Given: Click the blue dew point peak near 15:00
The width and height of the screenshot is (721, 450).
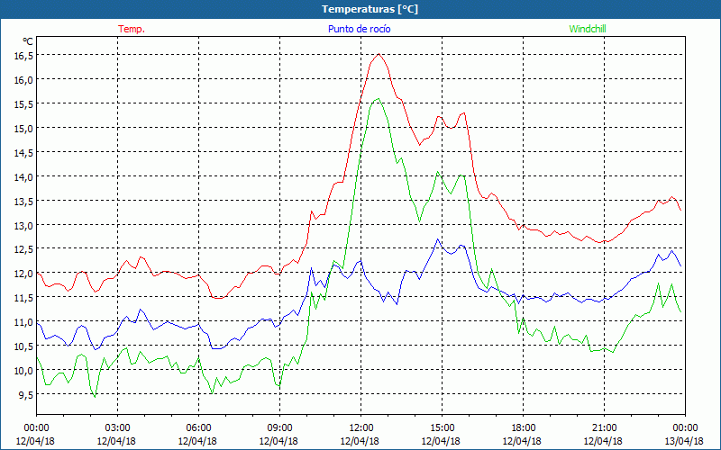Looking at the screenshot, I should 438,239.
